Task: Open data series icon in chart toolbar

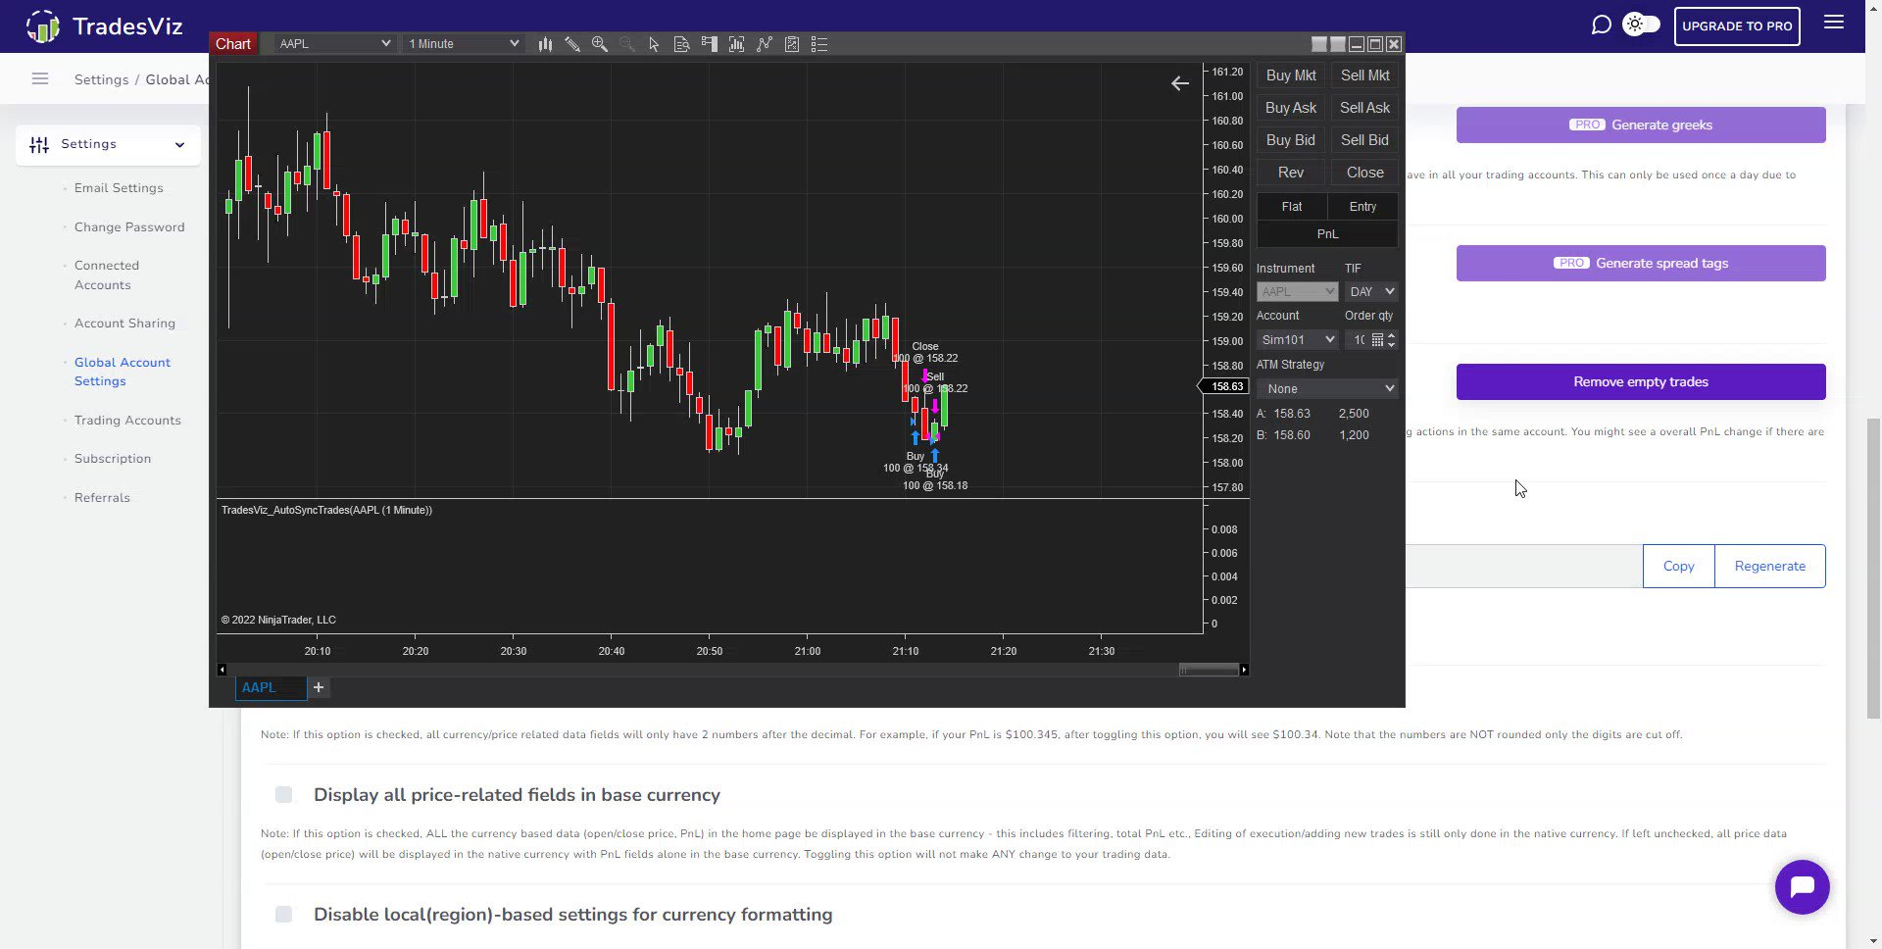Action: tap(736, 44)
